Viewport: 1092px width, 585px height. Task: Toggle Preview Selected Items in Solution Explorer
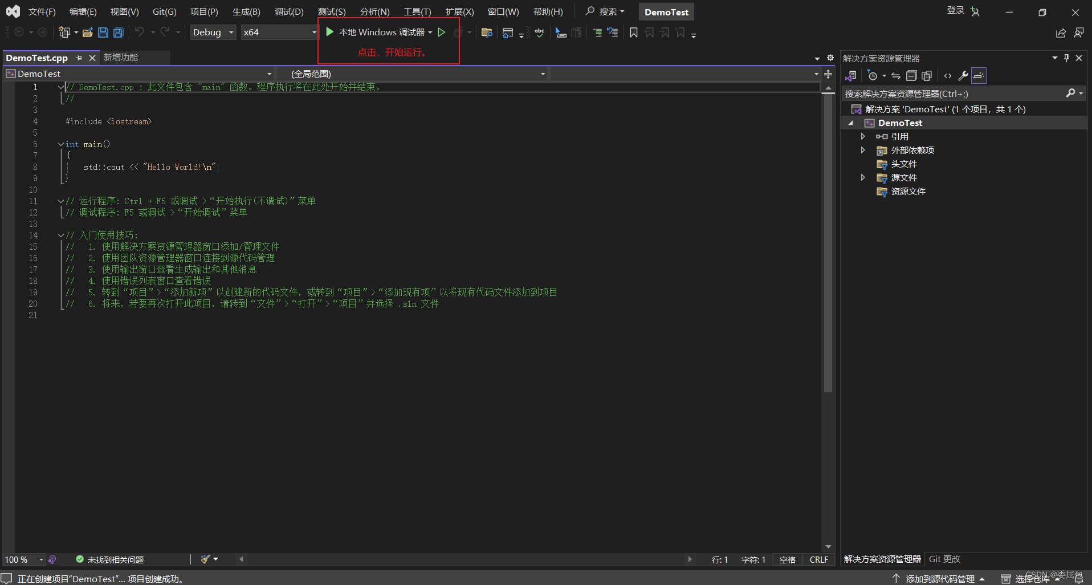click(927, 75)
